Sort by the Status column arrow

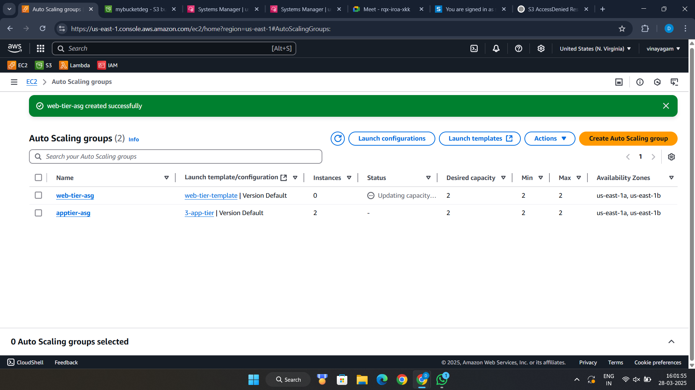(x=428, y=177)
